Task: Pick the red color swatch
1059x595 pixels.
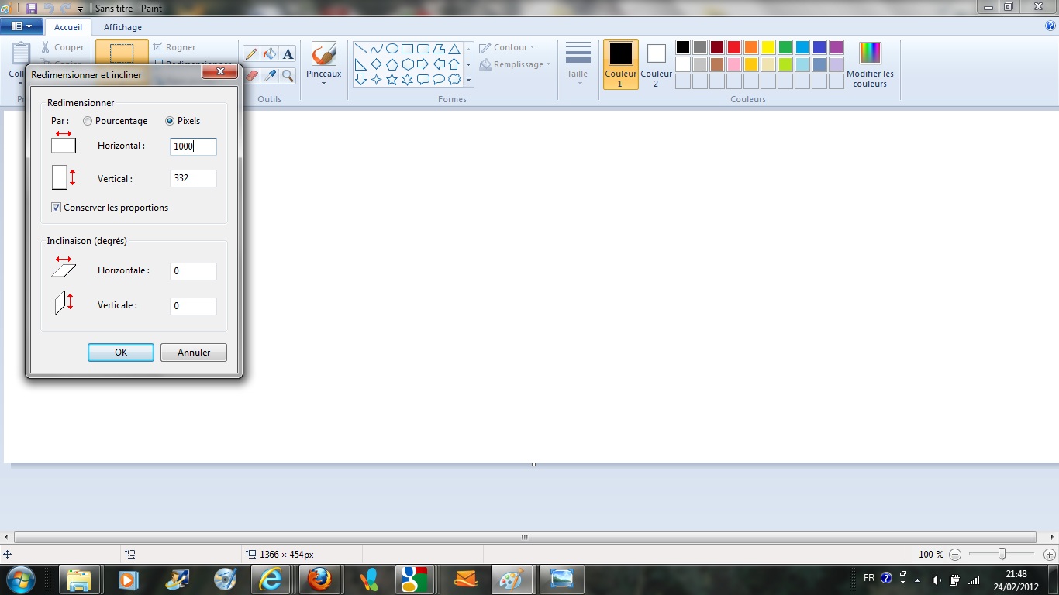Action: 734,47
